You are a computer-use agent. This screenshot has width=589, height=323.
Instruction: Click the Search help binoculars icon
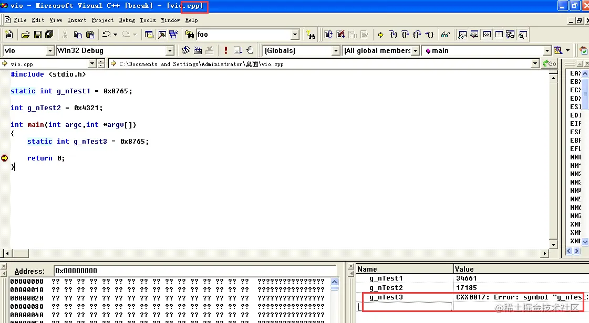[311, 35]
